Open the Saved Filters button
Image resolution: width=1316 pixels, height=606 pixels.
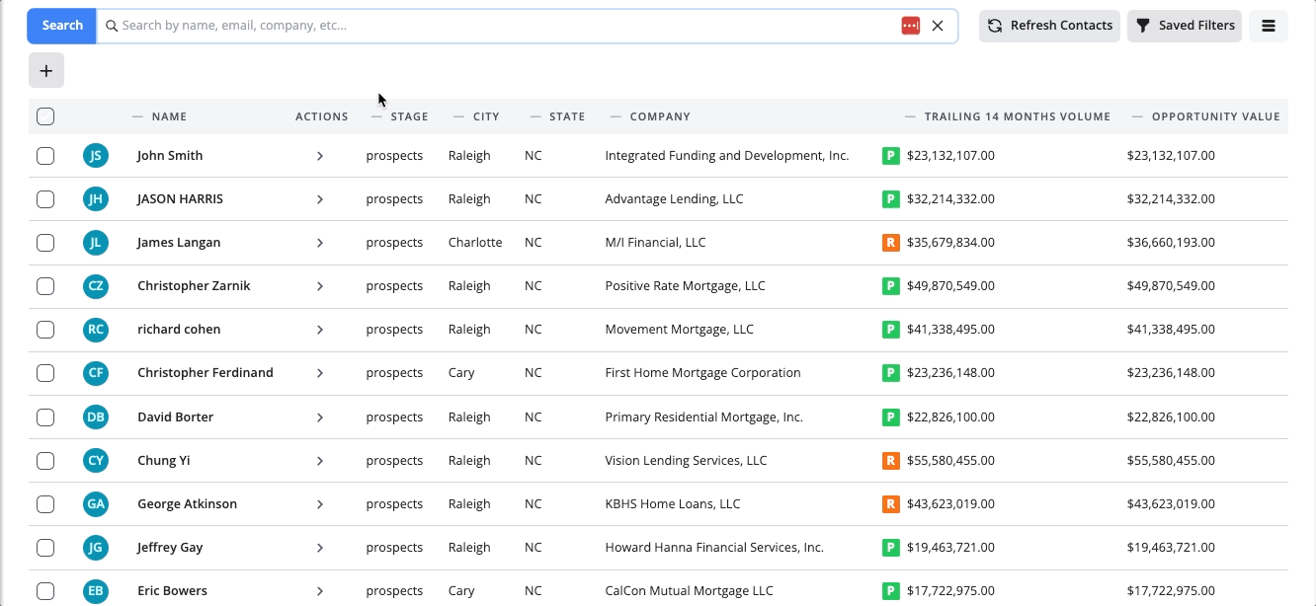1185,26
